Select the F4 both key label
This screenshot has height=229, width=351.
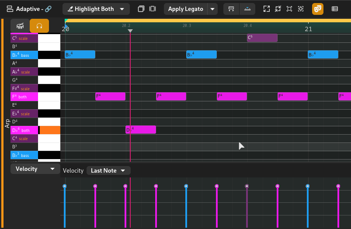click(24, 97)
